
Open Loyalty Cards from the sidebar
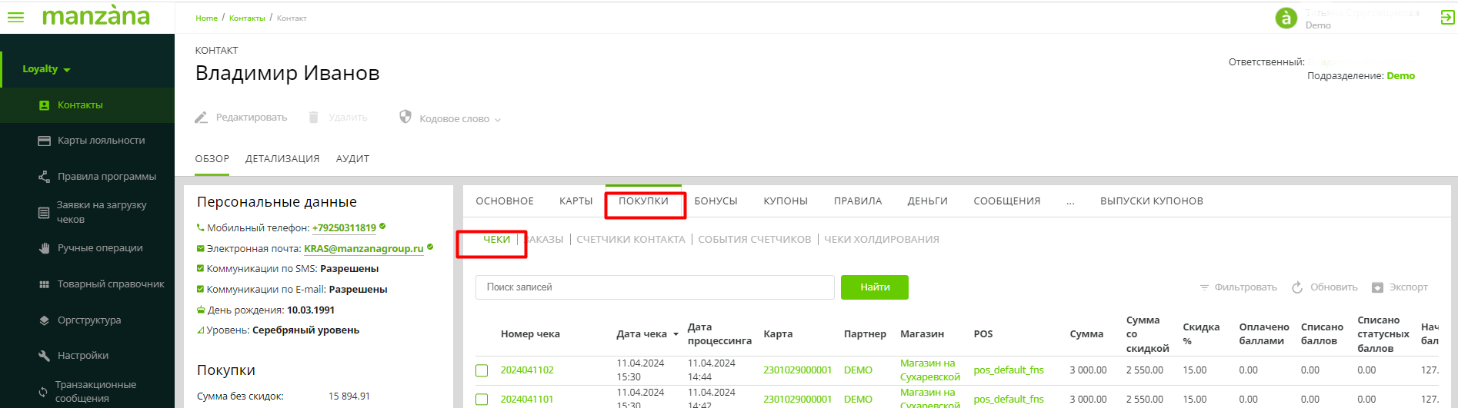[101, 141]
